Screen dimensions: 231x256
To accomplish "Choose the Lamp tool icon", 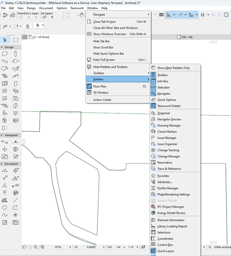I will point(16,113).
